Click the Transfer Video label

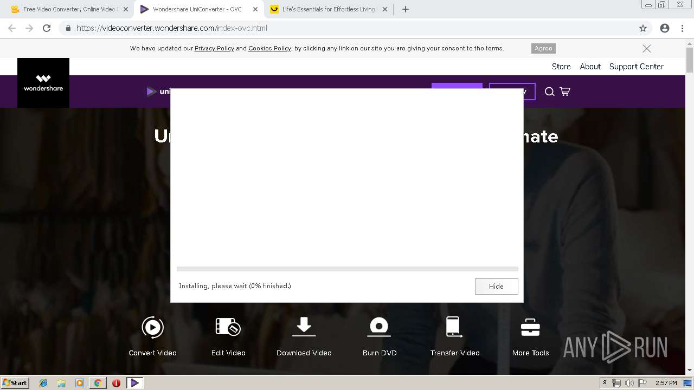tap(455, 353)
